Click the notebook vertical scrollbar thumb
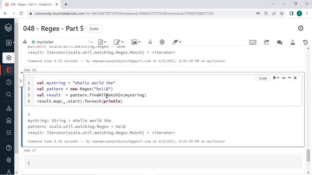 308,156
